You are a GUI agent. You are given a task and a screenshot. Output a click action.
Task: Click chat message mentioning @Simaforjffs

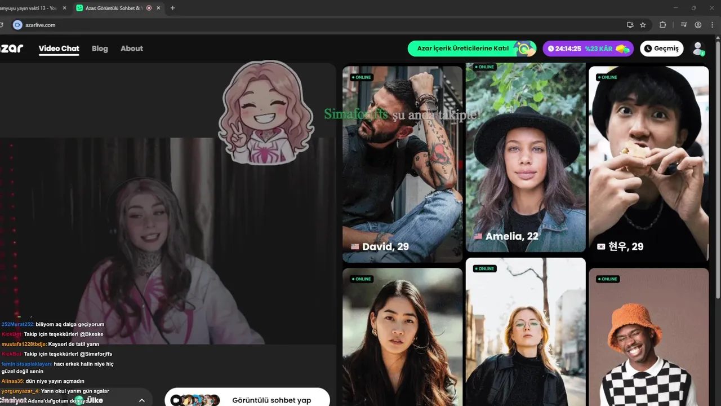click(57, 354)
